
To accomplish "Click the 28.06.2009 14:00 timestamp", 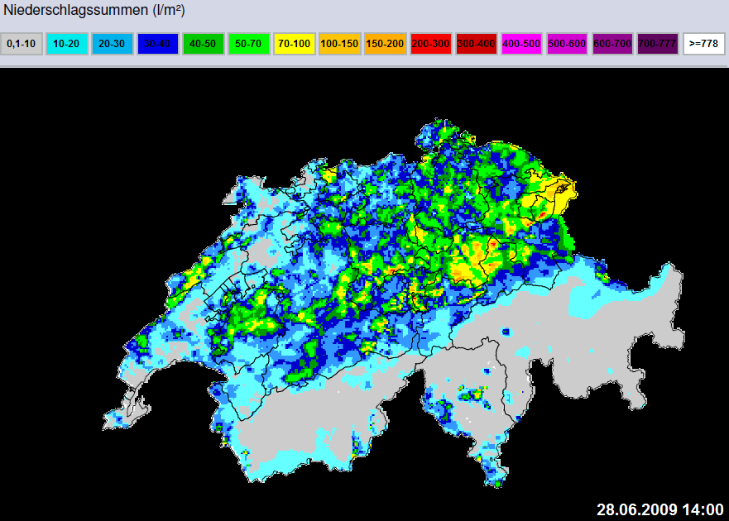I will point(660,509).
